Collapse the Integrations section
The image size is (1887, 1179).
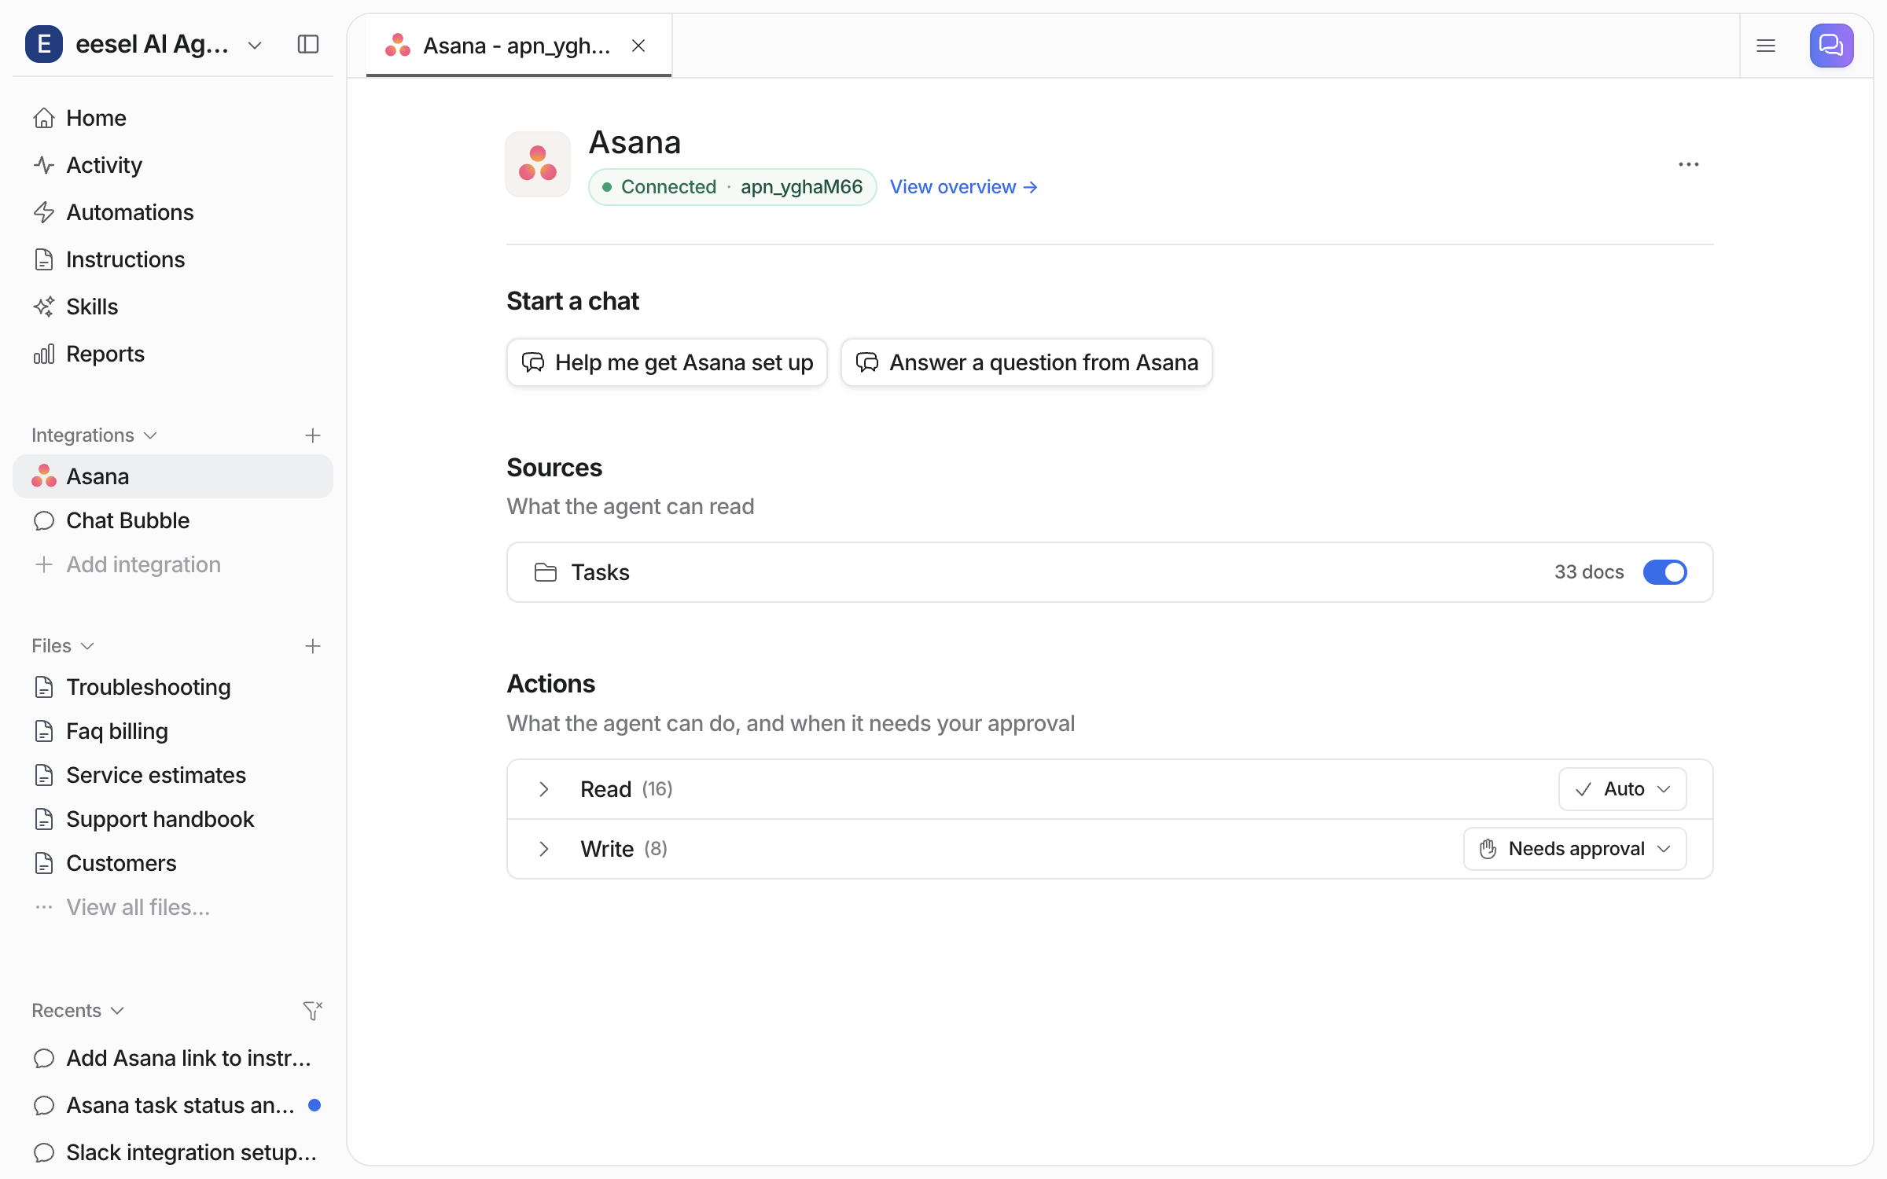pyautogui.click(x=94, y=435)
